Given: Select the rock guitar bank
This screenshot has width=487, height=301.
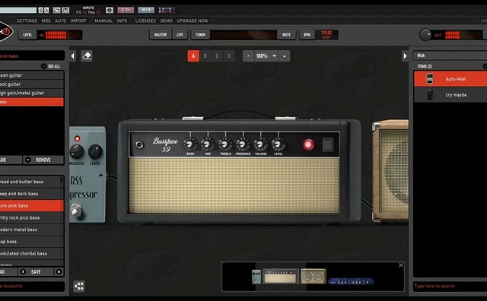Looking at the screenshot, I should (32, 84).
